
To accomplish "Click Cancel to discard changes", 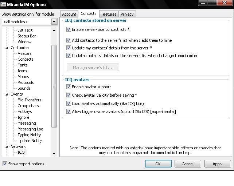I will click(188, 164).
